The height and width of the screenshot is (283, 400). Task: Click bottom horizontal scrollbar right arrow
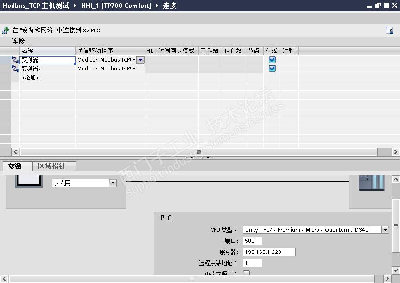387,279
